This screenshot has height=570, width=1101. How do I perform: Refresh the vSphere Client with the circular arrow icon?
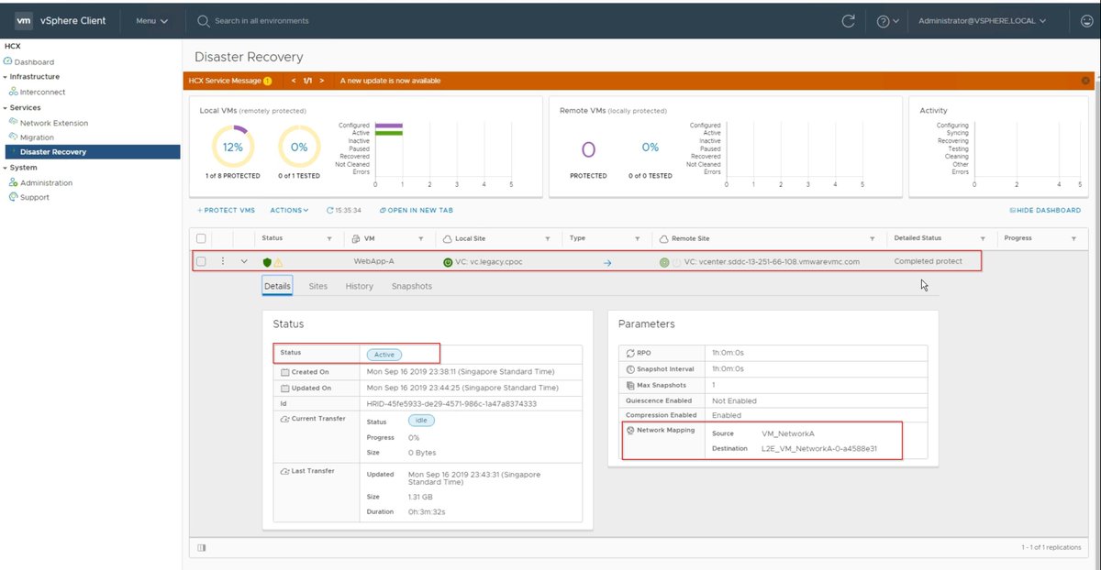tap(849, 20)
